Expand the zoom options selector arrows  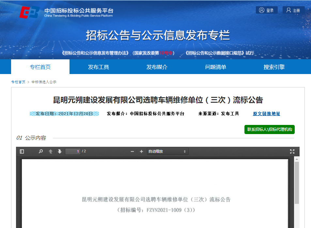pyautogui.click(x=185, y=151)
